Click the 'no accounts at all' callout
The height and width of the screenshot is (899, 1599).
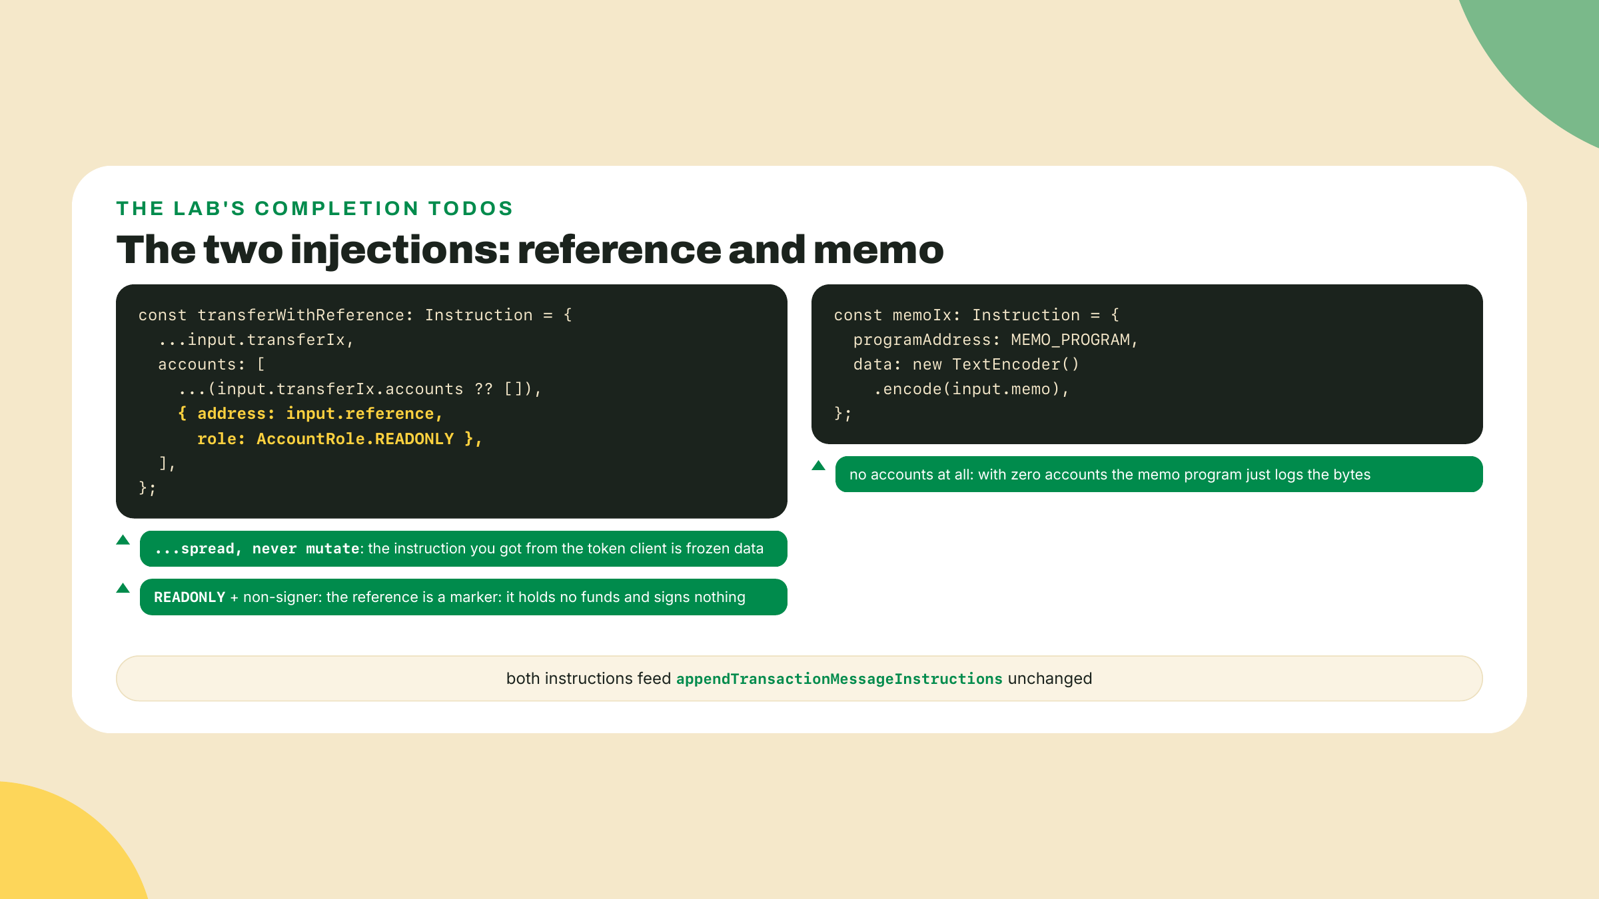pyautogui.click(x=1159, y=474)
